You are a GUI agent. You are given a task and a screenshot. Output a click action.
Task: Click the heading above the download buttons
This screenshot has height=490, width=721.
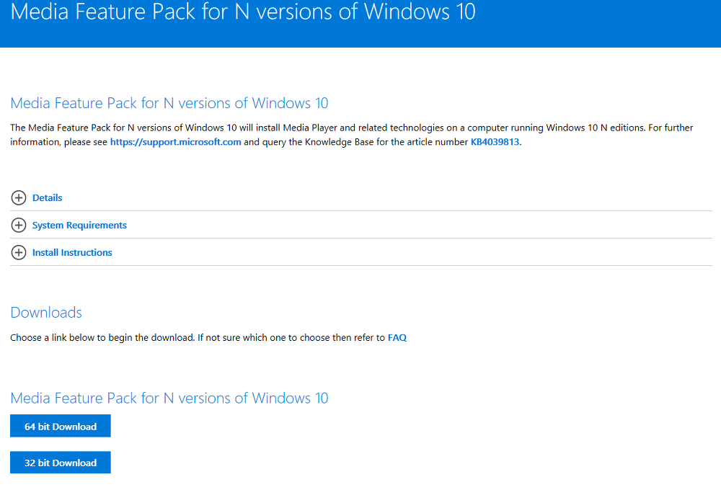169,398
